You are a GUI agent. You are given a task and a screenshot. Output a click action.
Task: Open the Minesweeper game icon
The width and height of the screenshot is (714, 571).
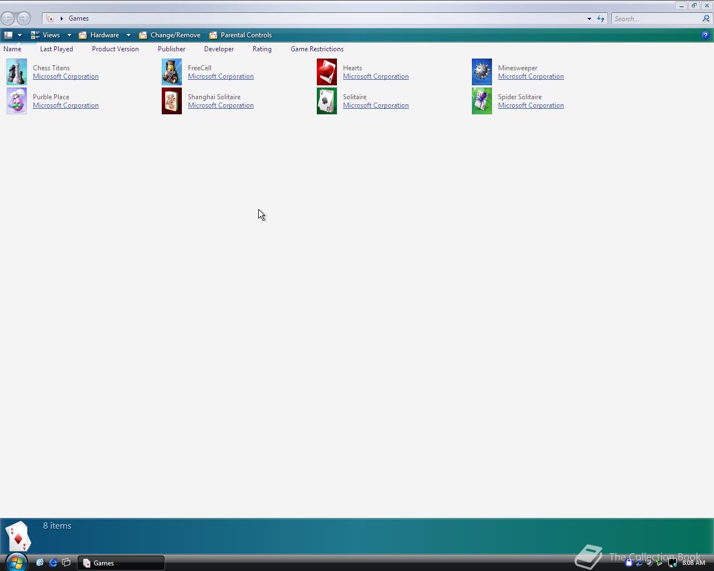click(482, 72)
